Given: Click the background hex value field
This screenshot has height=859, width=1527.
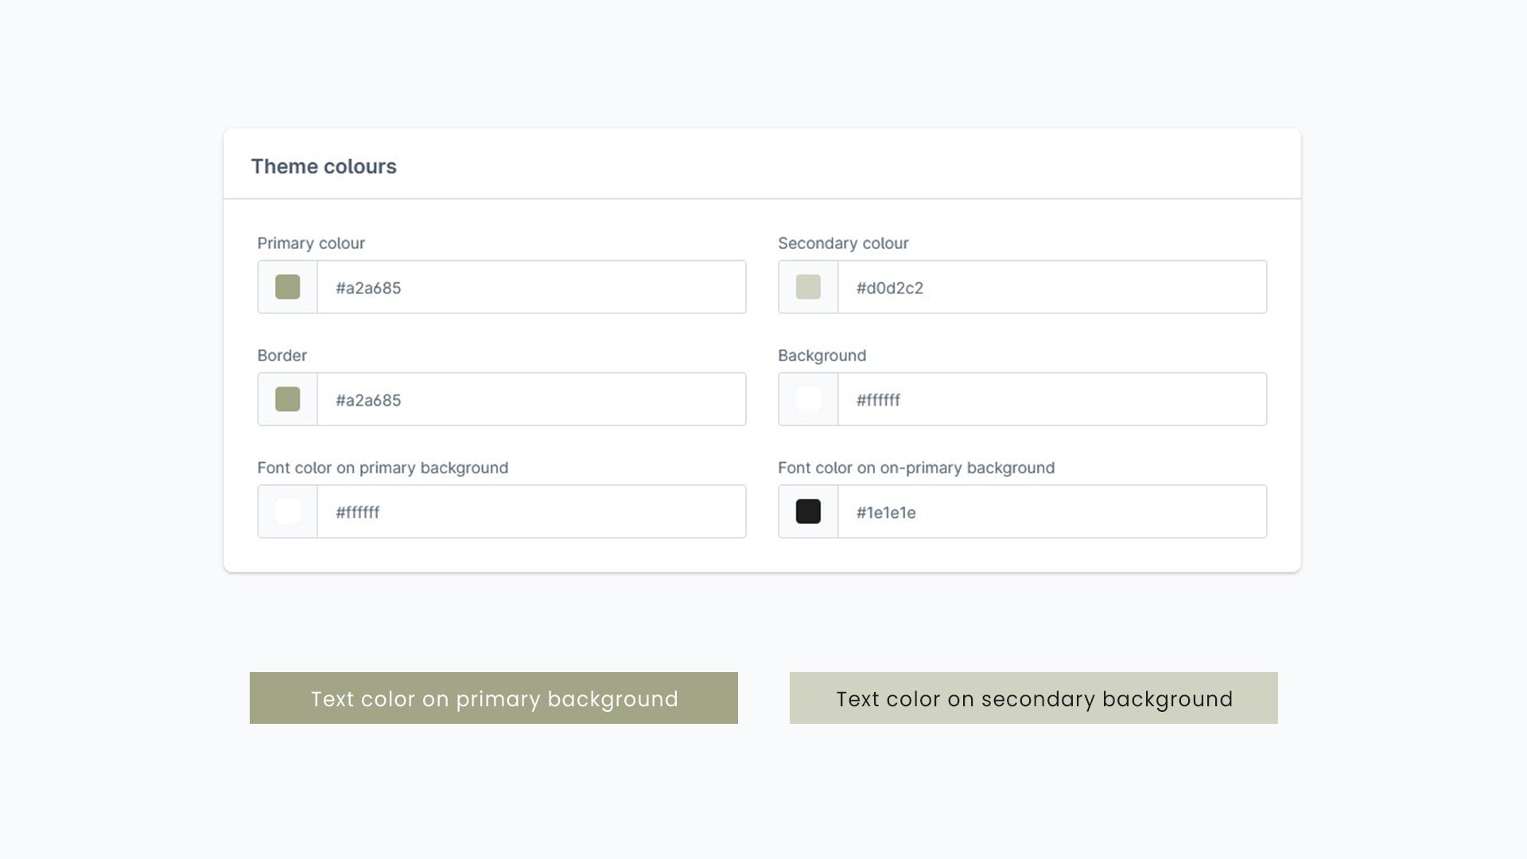Looking at the screenshot, I should click(1052, 399).
